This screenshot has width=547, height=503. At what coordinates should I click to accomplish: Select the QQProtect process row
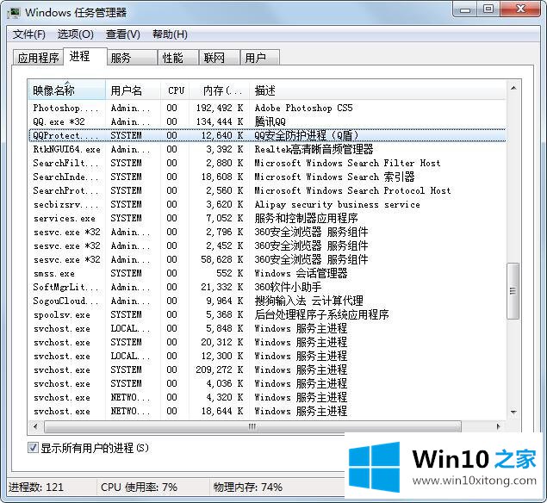[x=267, y=135]
